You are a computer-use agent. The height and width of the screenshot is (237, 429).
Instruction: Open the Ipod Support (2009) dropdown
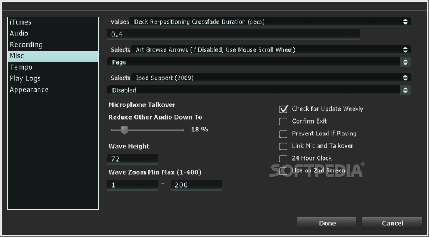(271, 78)
